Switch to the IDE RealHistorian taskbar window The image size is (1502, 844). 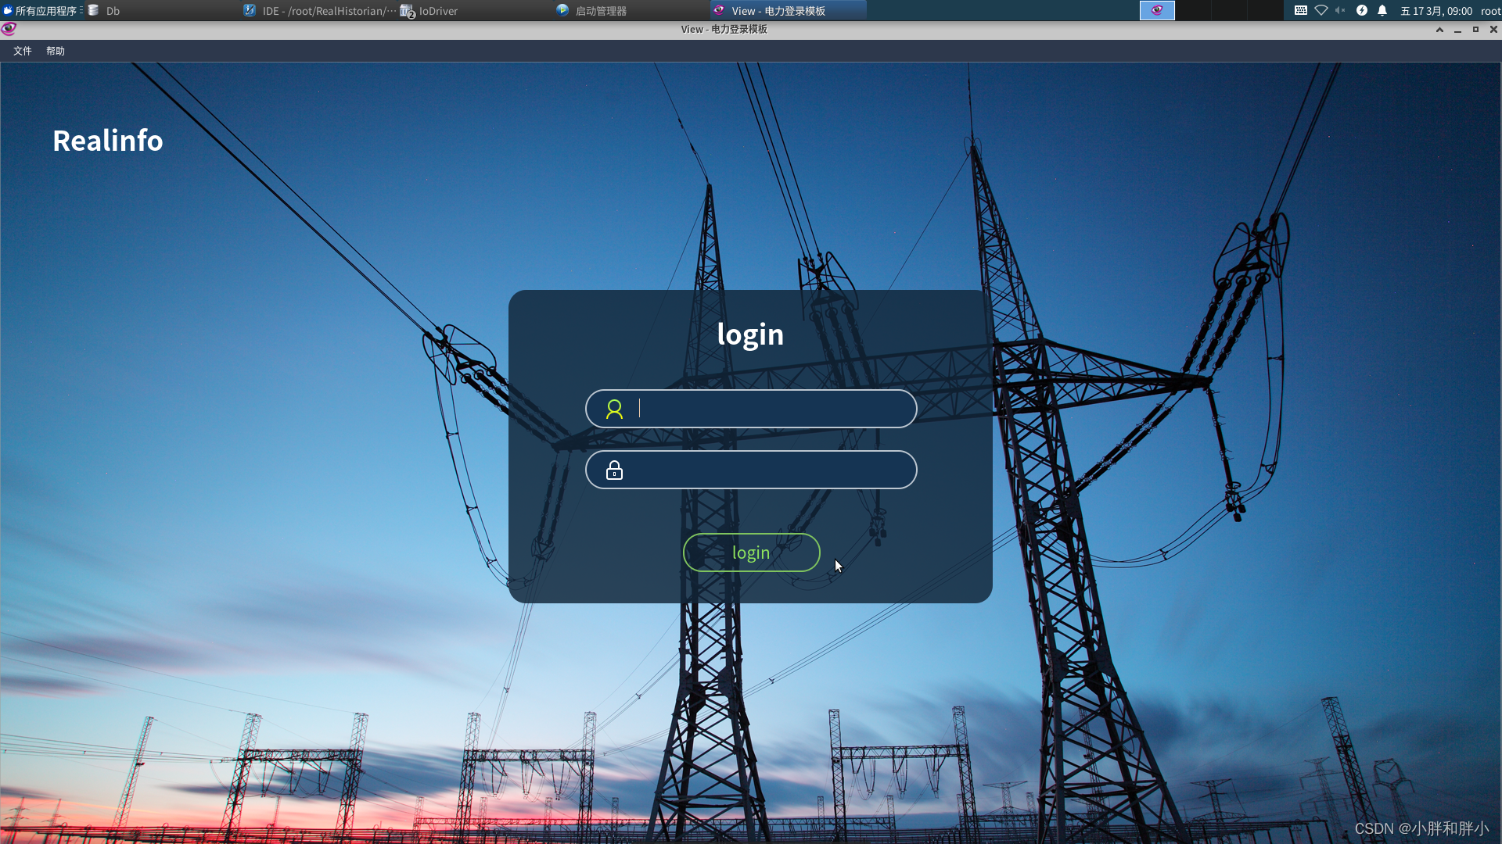coord(321,10)
